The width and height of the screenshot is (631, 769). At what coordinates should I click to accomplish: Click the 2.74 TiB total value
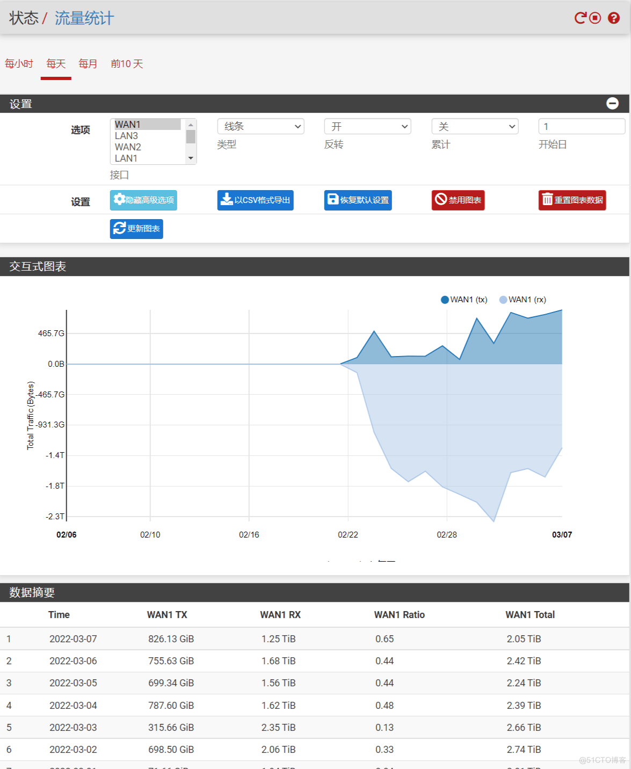pos(524,750)
